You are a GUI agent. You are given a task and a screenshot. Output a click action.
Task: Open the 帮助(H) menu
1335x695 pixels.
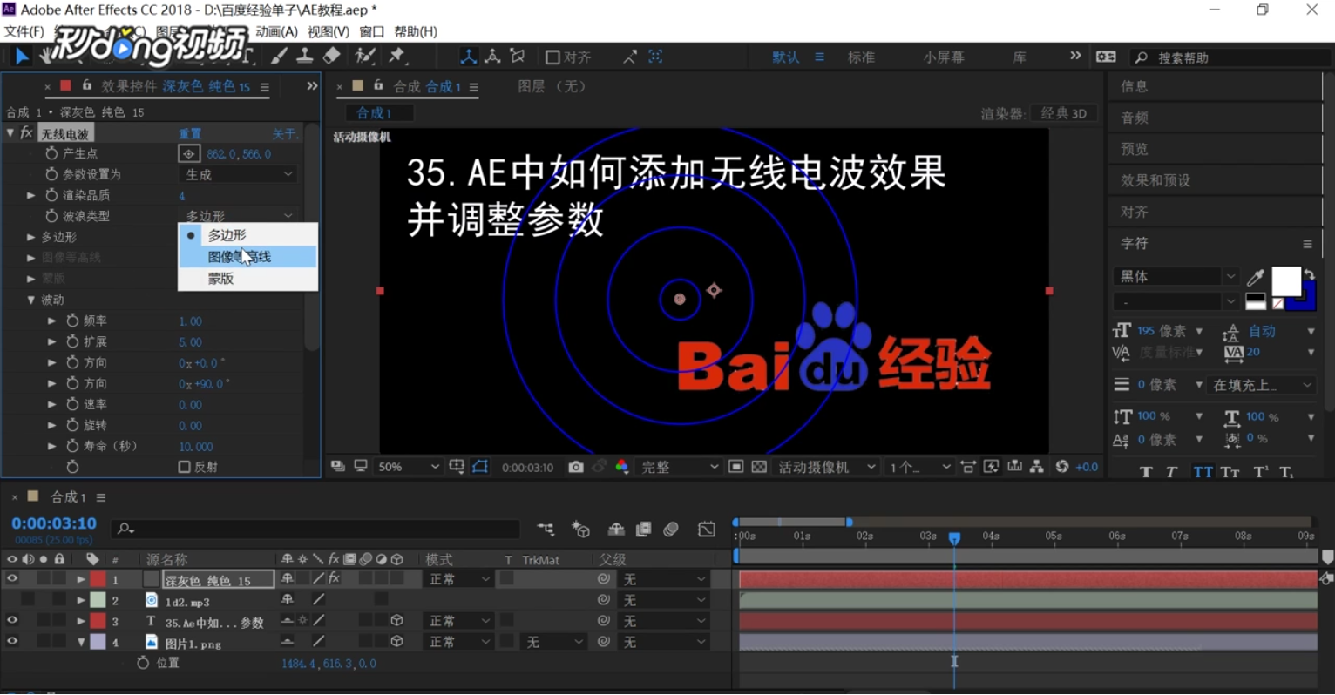(416, 31)
